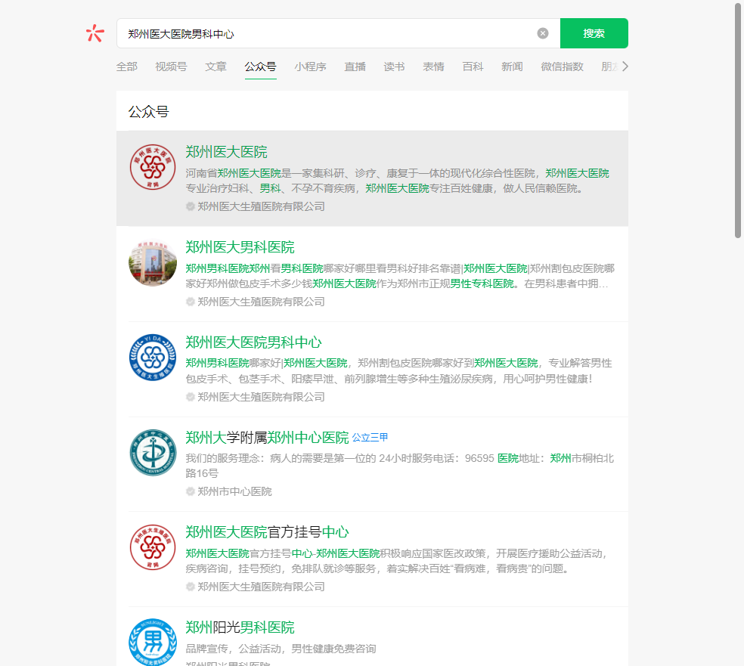This screenshot has width=744, height=666.
Task: Open the 郑州医大男科医院 title link
Action: pyautogui.click(x=240, y=247)
